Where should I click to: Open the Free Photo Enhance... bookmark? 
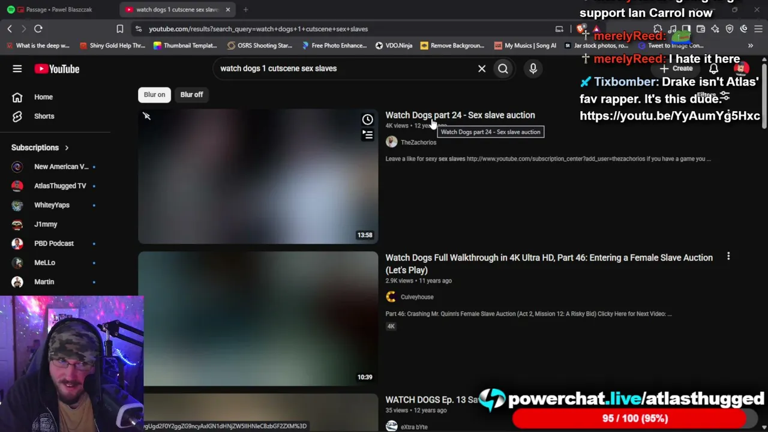334,46
